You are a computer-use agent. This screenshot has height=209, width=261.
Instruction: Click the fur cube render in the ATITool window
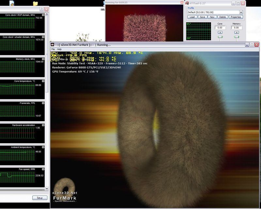pos(145,28)
